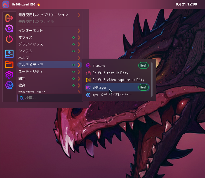Click the SMPlayer icon
205x178 pixels.
click(88, 87)
